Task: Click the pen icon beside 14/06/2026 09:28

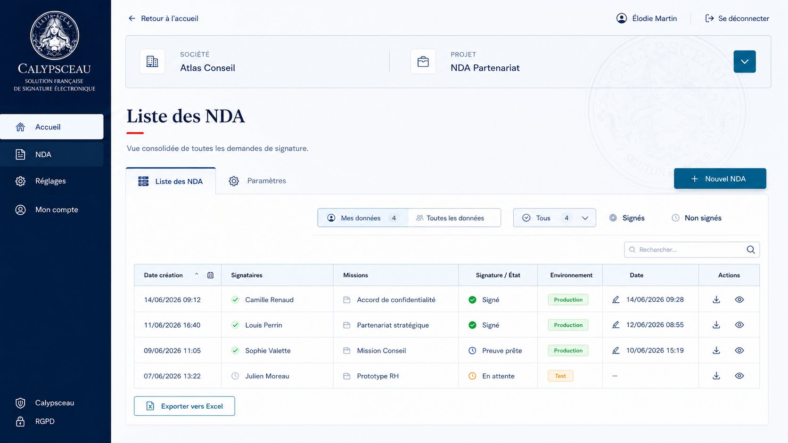Action: 616,300
